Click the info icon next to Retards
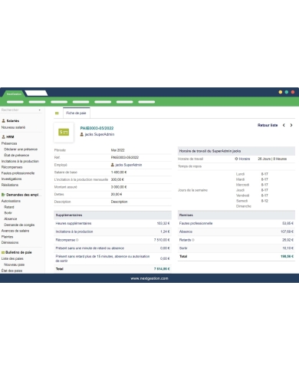This screenshot has height=371, width=299. 193,240
